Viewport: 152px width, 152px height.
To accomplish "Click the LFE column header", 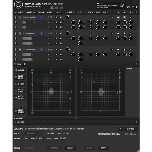I will coord(80,12).
